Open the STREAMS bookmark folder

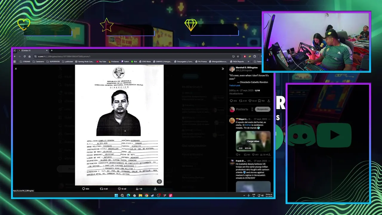(x=25, y=62)
